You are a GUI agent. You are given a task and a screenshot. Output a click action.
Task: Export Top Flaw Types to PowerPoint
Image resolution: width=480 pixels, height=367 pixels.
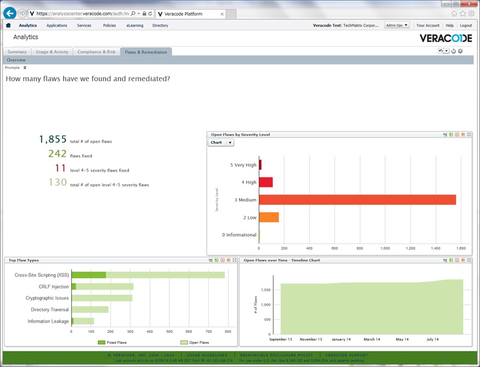click(229, 260)
